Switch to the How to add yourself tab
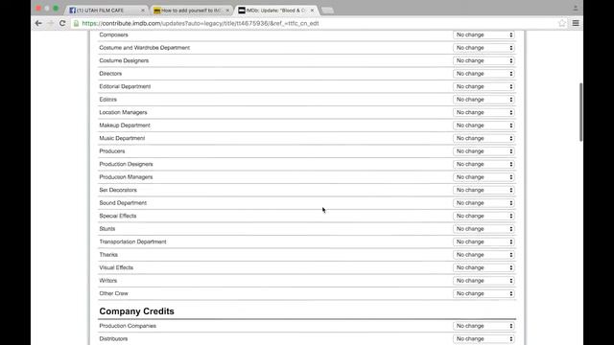614x345 pixels. pos(191,11)
